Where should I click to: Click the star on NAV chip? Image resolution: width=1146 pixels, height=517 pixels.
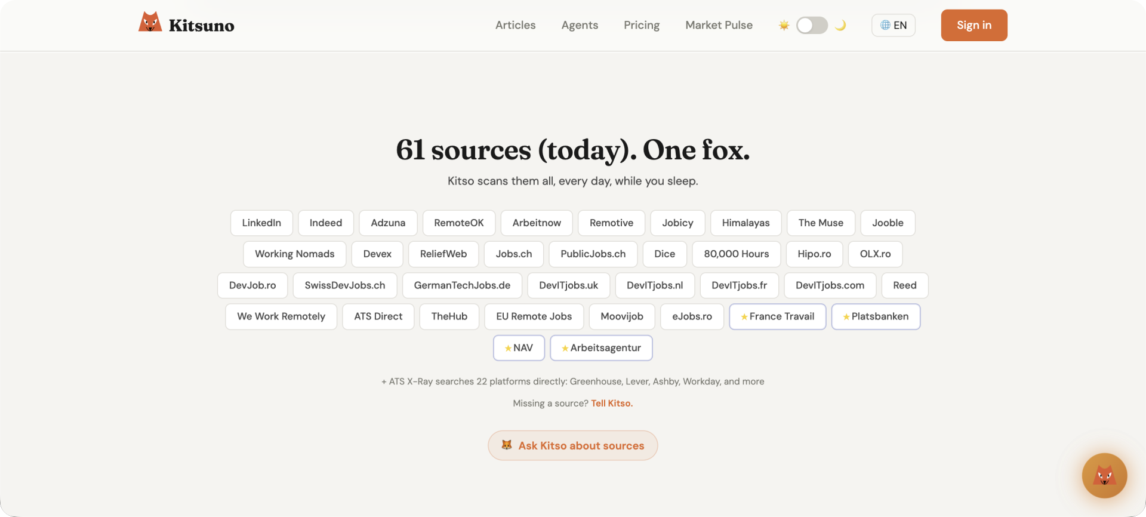click(508, 348)
